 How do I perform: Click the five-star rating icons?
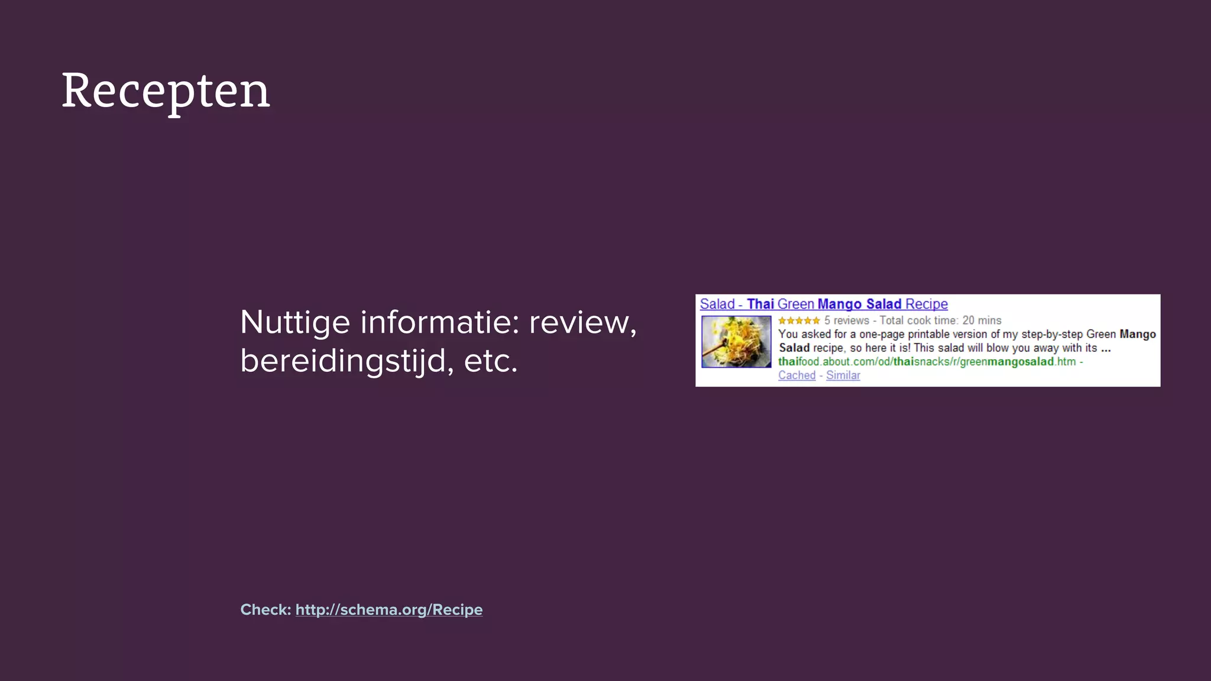tap(799, 320)
